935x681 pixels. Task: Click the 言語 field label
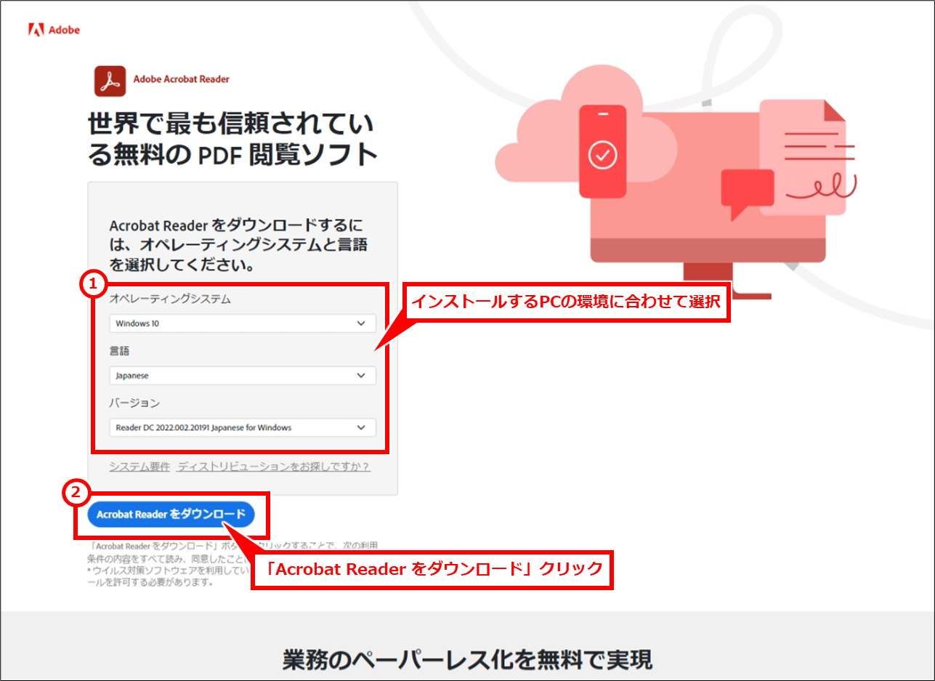pyautogui.click(x=119, y=351)
